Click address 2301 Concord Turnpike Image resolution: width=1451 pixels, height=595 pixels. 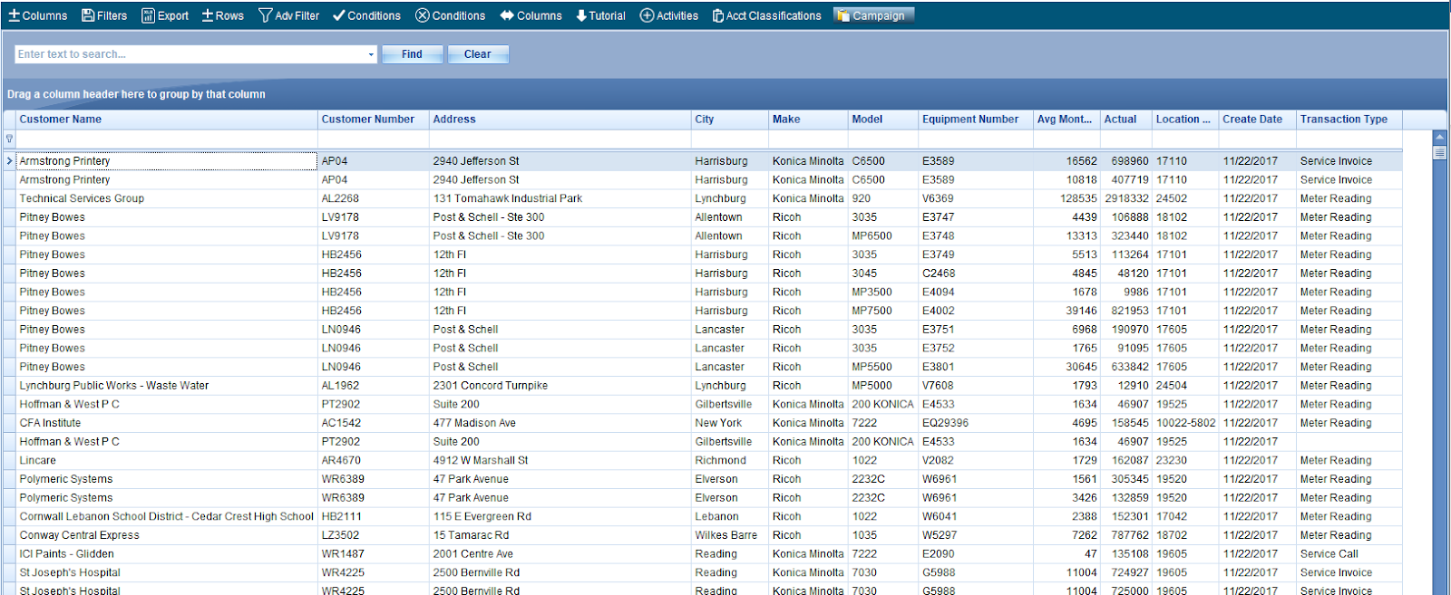[491, 386]
